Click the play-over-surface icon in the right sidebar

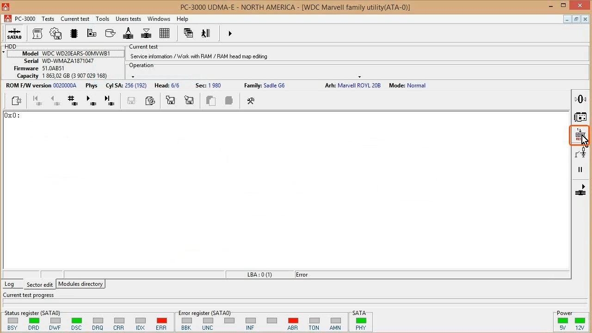pyautogui.click(x=580, y=190)
